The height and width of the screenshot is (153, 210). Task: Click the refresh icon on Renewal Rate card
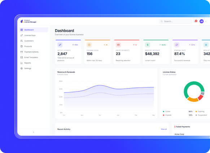[177, 45]
